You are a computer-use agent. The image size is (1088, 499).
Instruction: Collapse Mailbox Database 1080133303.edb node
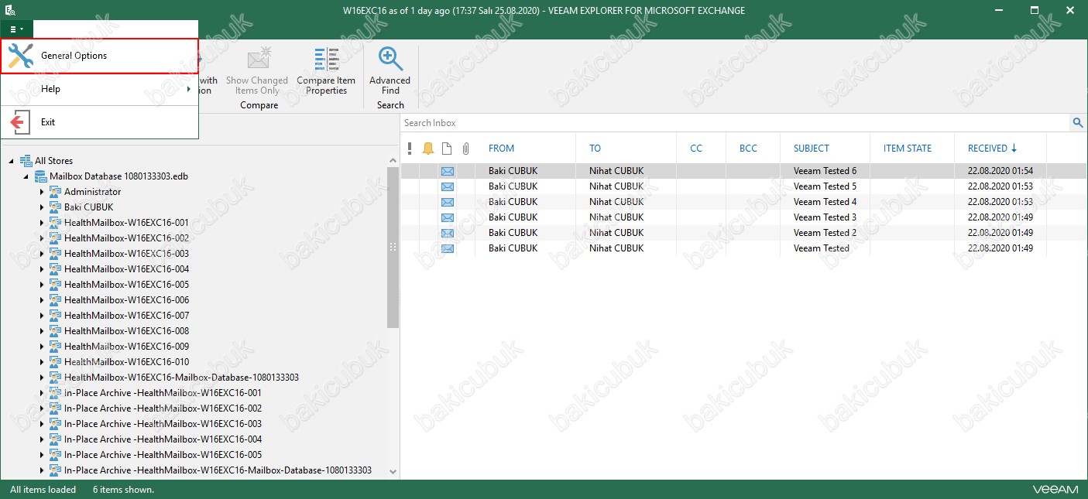[x=26, y=176]
